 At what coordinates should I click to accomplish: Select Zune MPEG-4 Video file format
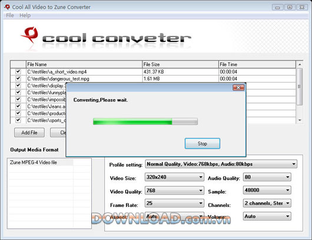point(34,163)
